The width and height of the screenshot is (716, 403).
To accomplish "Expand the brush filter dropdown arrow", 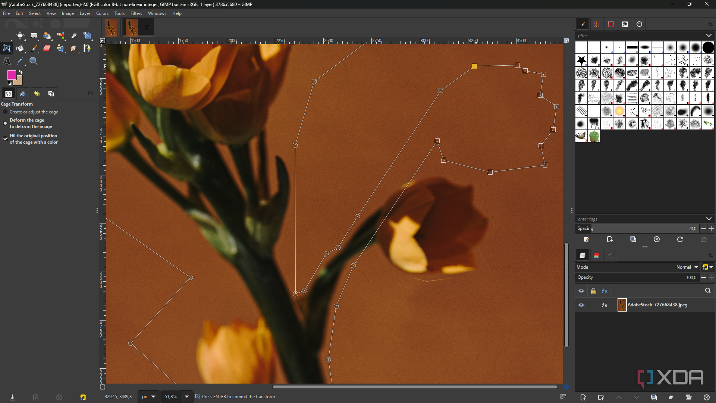I will coord(709,36).
